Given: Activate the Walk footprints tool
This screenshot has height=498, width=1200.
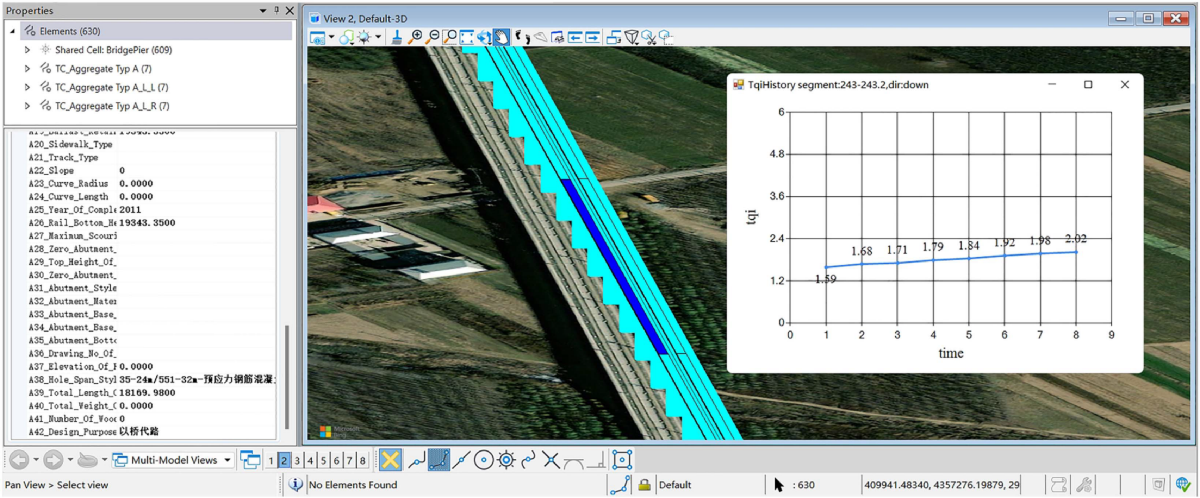Looking at the screenshot, I should (x=522, y=37).
